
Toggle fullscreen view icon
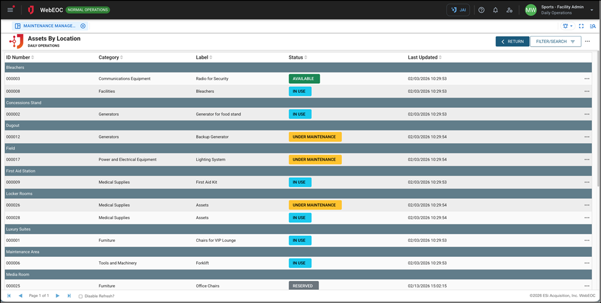581,26
